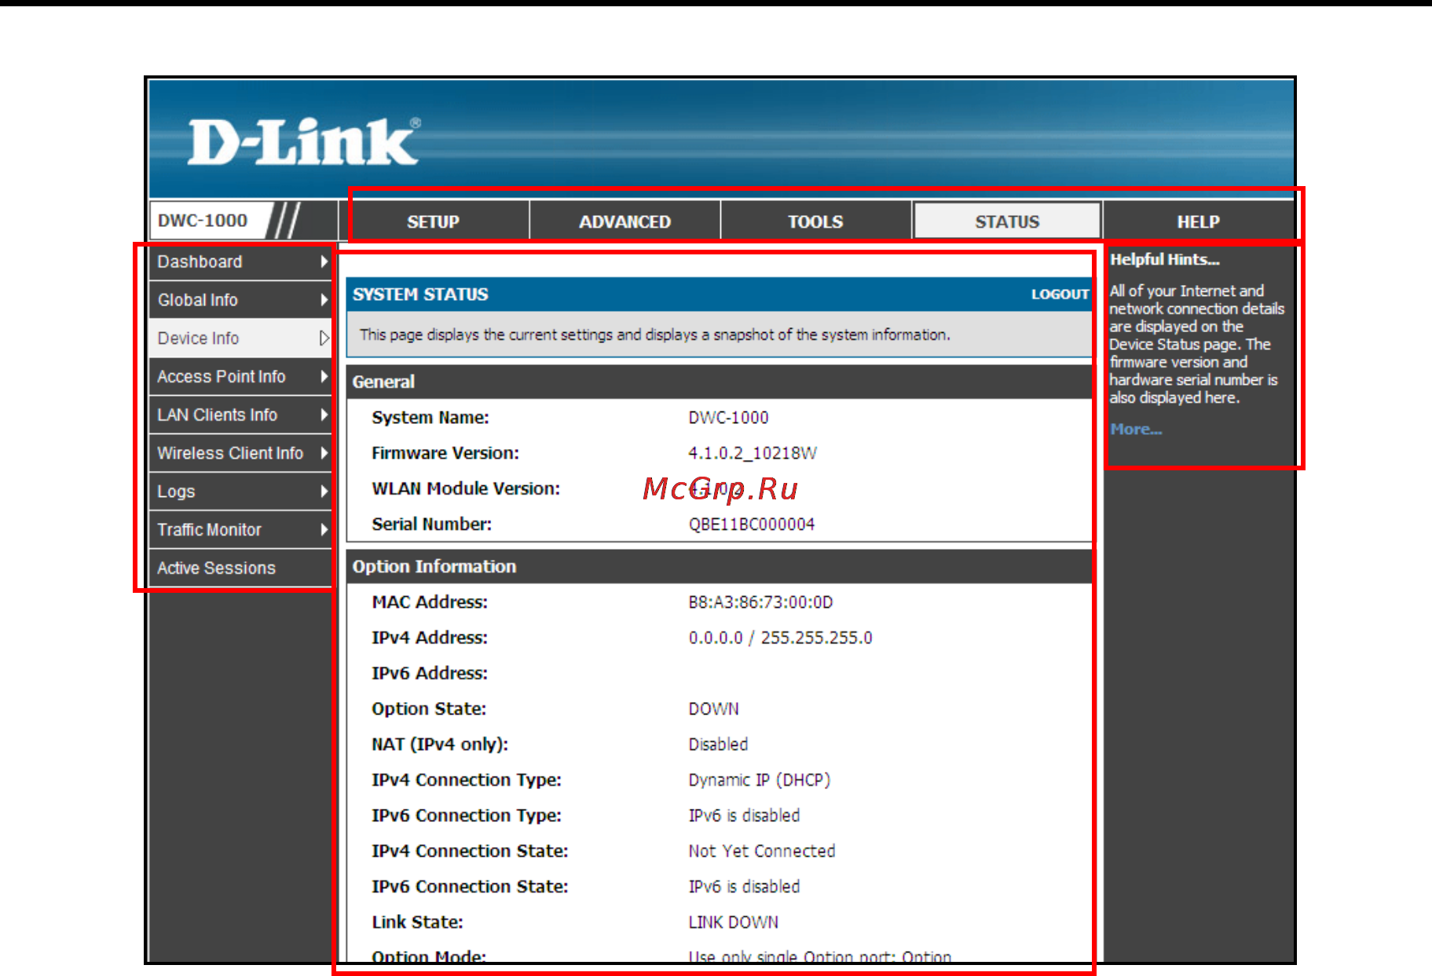The width and height of the screenshot is (1432, 976).
Task: Click the Option State DOWN value
Action: pos(713,709)
